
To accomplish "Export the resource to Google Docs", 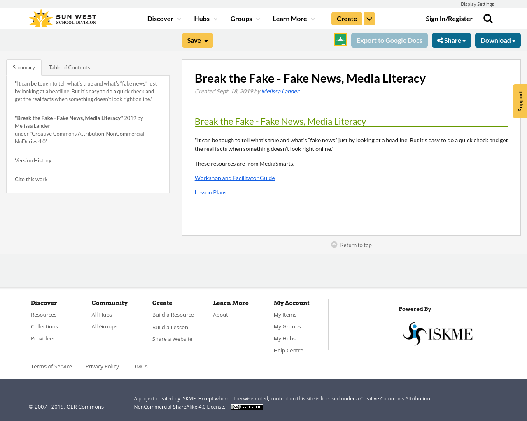I will tap(389, 39).
